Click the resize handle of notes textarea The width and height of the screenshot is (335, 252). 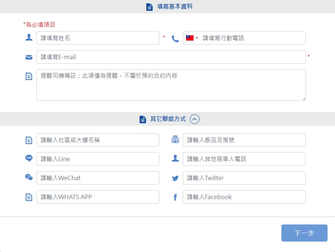pos(303,99)
